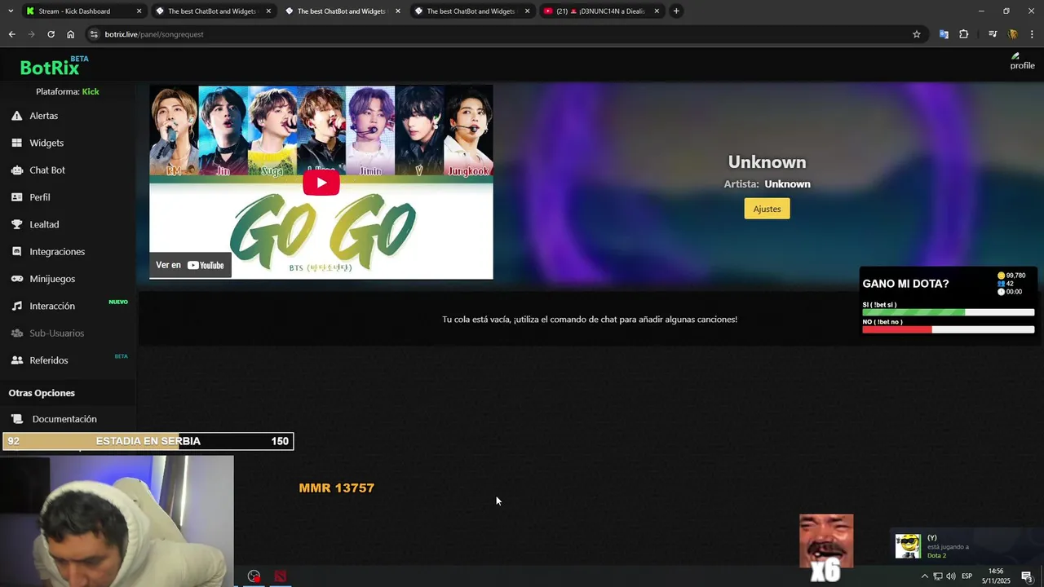Open Integraciones page
This screenshot has height=587, width=1044.
click(x=57, y=252)
